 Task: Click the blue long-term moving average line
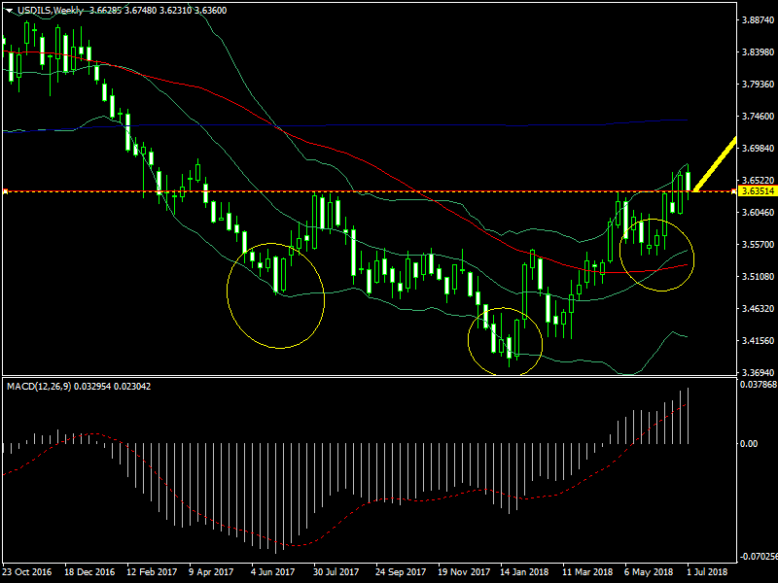tap(389, 124)
